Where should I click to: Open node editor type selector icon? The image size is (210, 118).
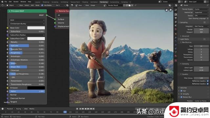point(3,5)
